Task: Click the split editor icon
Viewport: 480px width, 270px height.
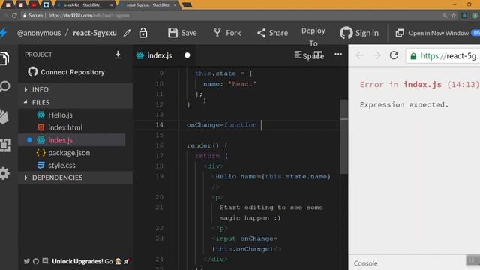Action: pyautogui.click(x=318, y=55)
